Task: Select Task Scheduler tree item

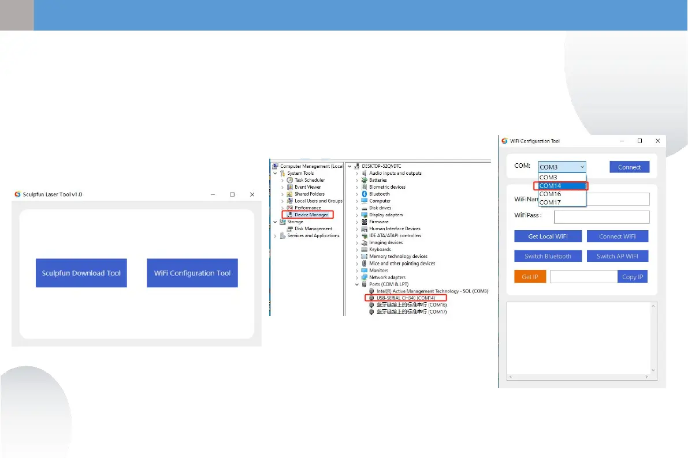Action: (x=309, y=180)
